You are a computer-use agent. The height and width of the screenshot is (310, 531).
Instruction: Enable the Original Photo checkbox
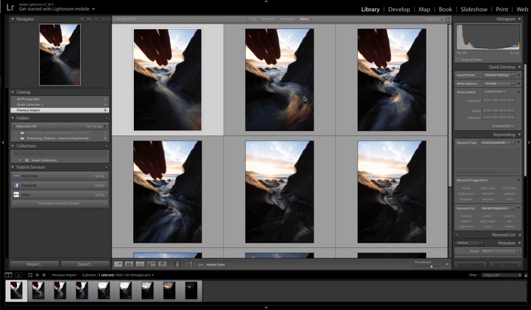click(458, 60)
